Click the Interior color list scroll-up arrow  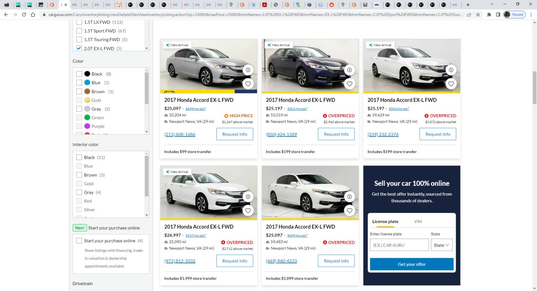[x=147, y=154]
